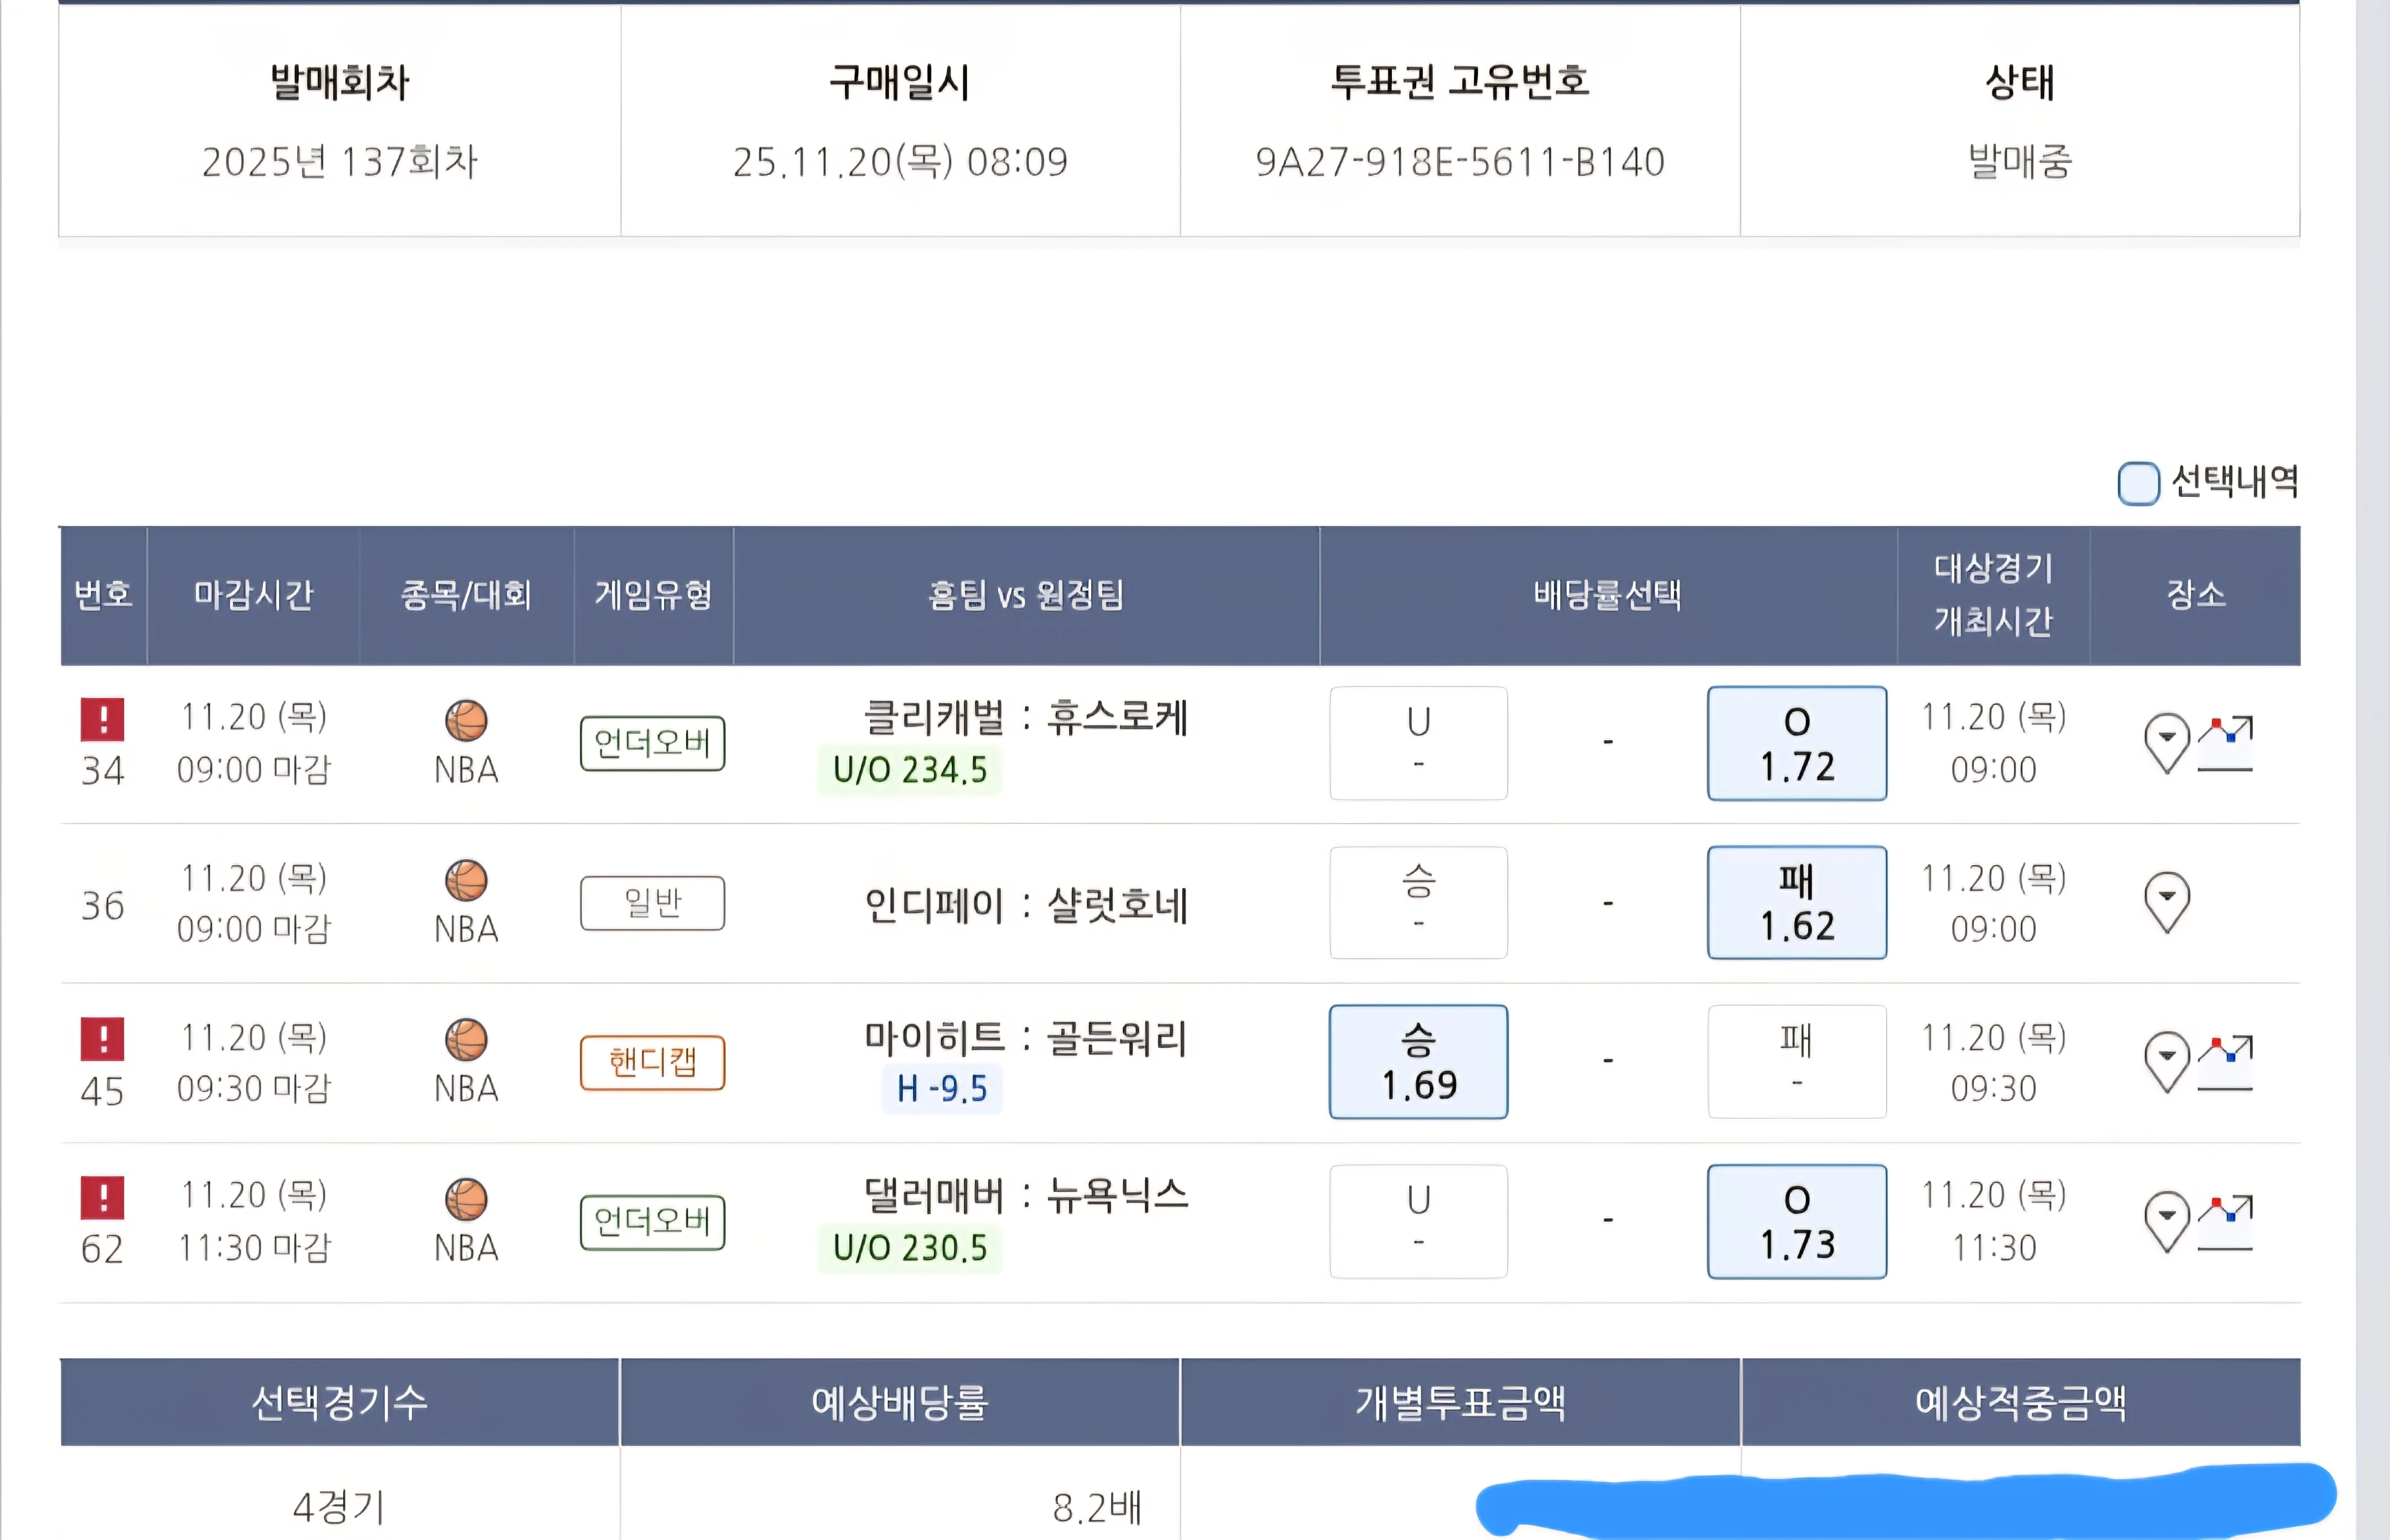Check the 선택내역 checkbox
The width and height of the screenshot is (2390, 1540).
pos(2140,484)
